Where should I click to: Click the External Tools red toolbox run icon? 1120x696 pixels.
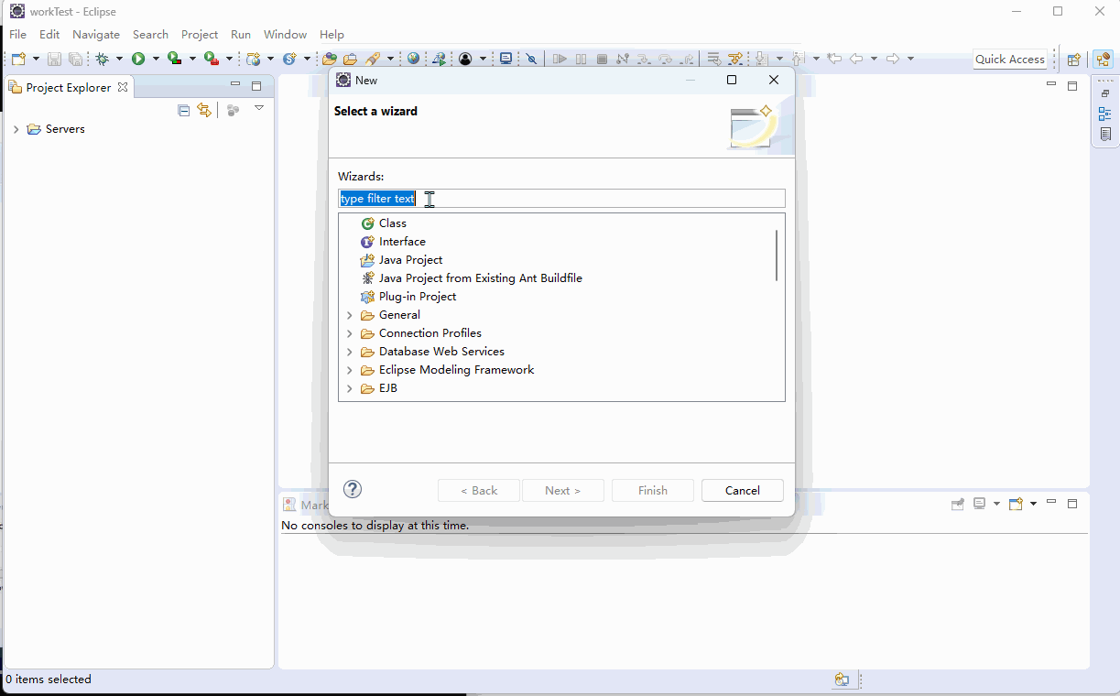click(212, 59)
